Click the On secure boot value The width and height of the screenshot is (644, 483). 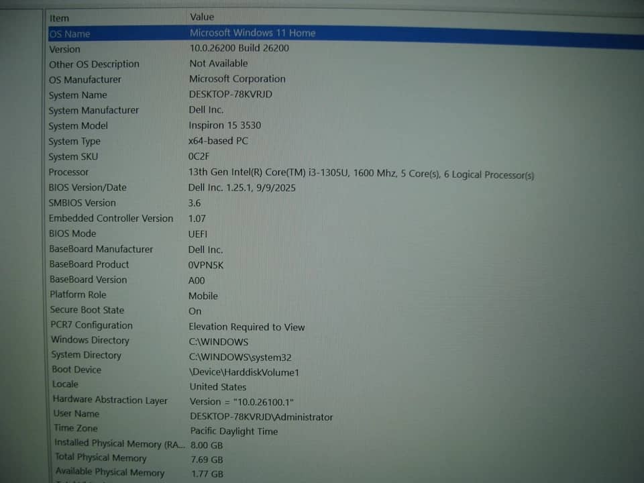pyautogui.click(x=195, y=311)
